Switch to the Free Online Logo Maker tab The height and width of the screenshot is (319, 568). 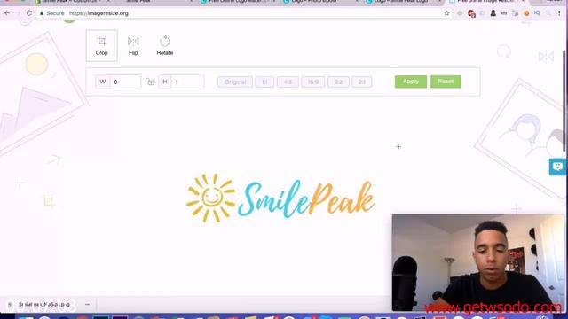[238, 2]
